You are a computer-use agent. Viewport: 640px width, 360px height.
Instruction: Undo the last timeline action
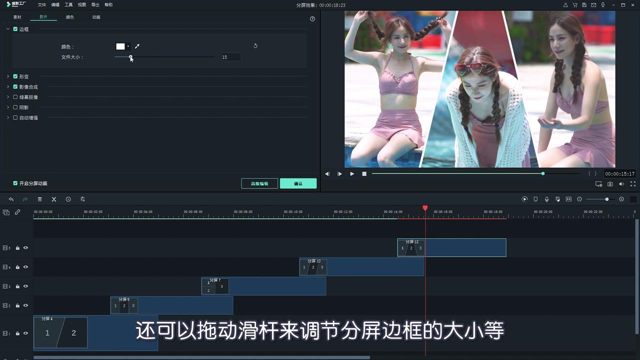(x=11, y=199)
